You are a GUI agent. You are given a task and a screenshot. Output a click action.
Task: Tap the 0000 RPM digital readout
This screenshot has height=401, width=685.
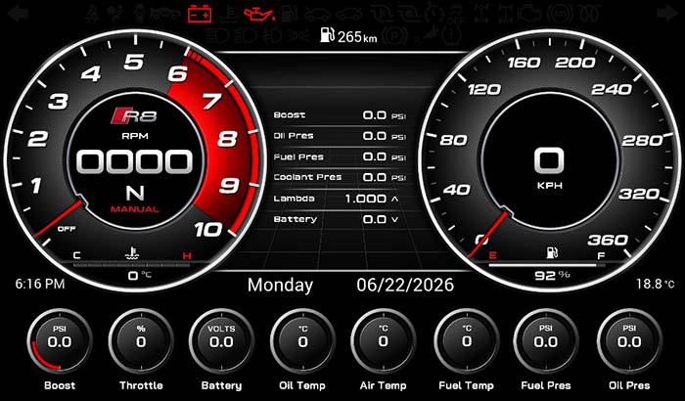pos(135,161)
